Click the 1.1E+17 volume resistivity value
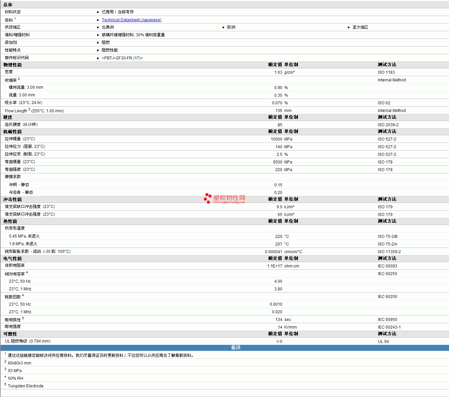The height and width of the screenshot is (397, 449). [275, 266]
